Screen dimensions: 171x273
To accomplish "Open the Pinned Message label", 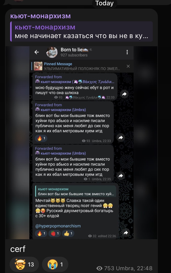I will point(58,64).
